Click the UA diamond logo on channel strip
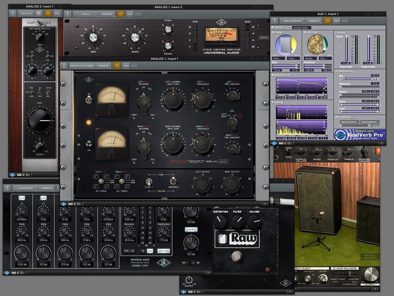394x296 pixels. (164, 263)
